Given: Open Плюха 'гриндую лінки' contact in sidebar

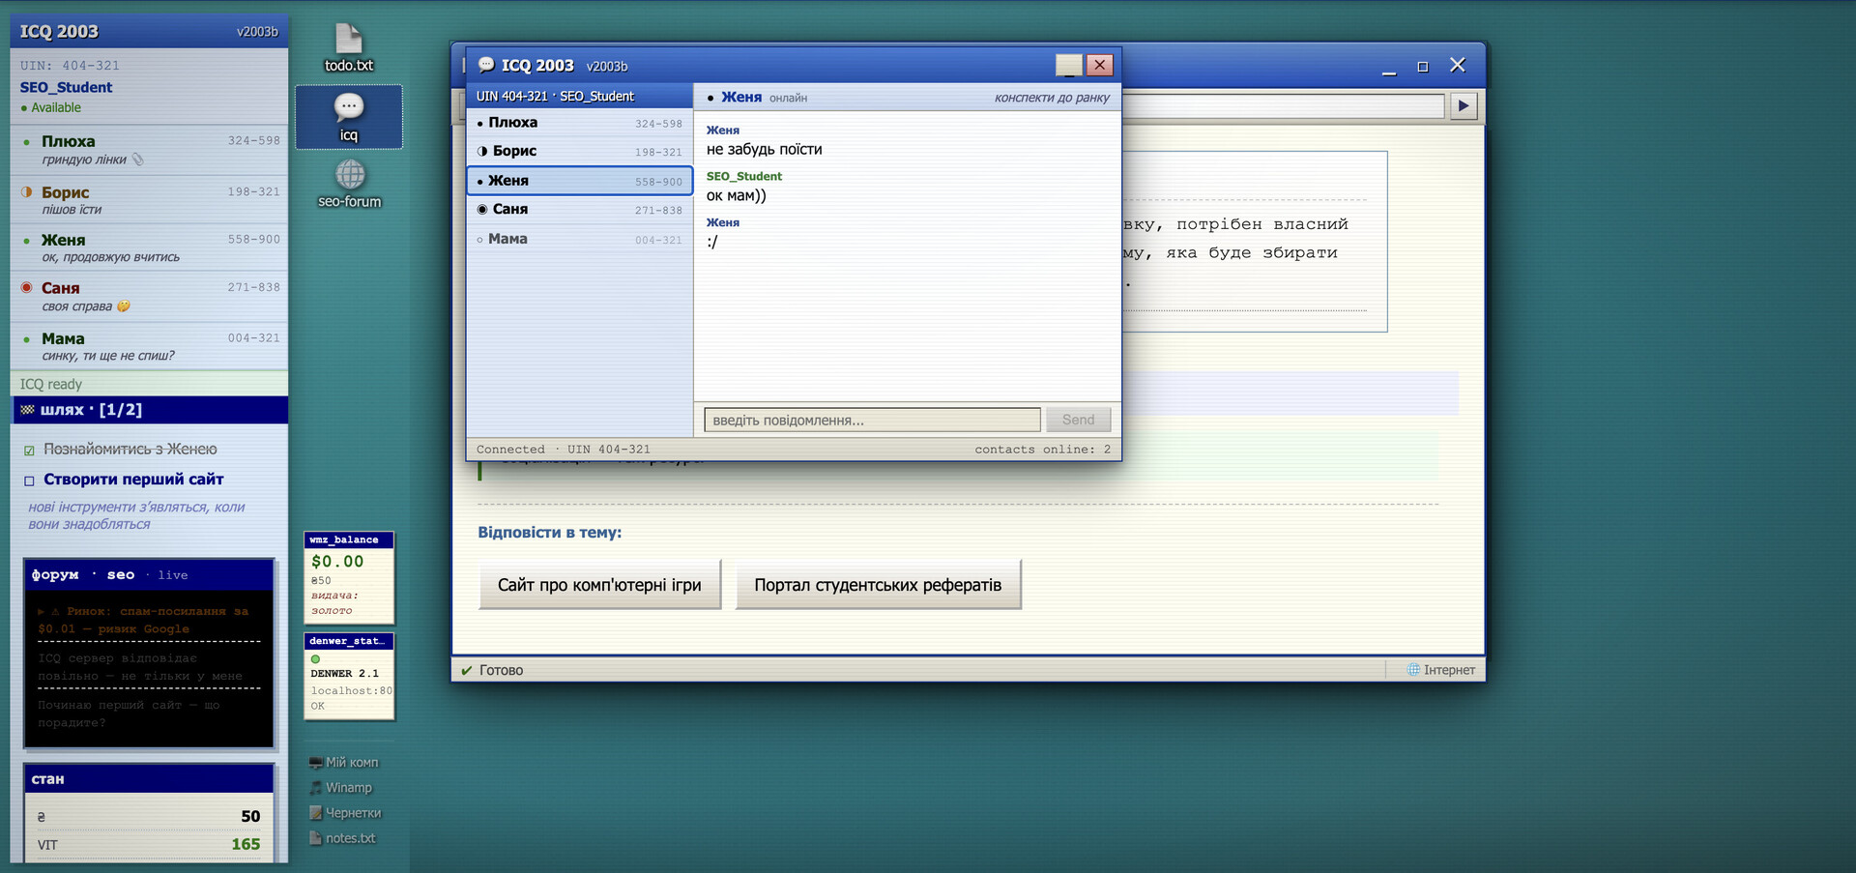Looking at the screenshot, I should pyautogui.click(x=150, y=150).
